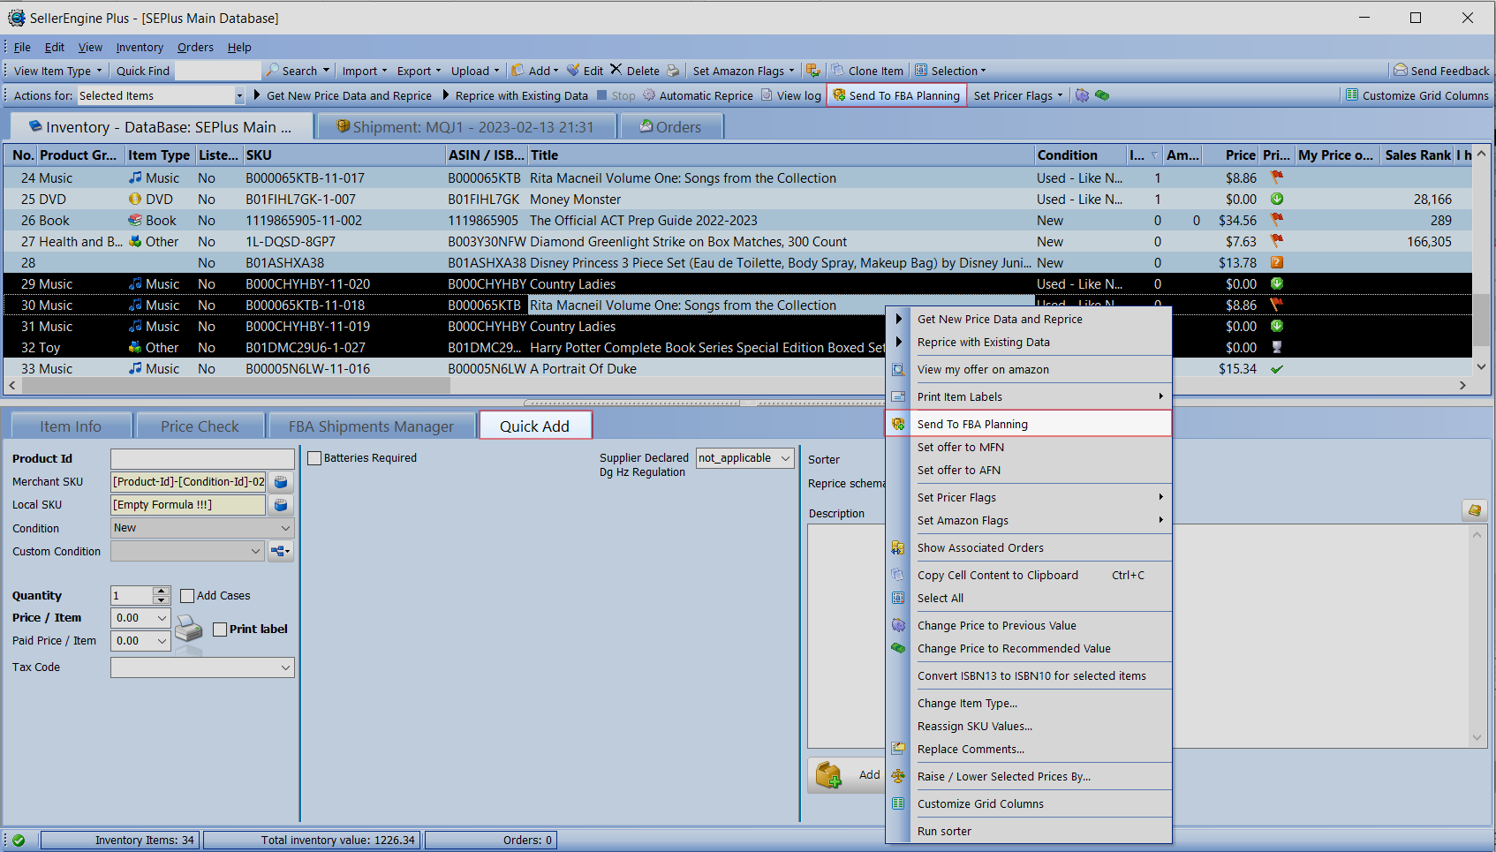Switch to the FBA Shipments Manager tab
This screenshot has height=852, width=1496.
(371, 426)
